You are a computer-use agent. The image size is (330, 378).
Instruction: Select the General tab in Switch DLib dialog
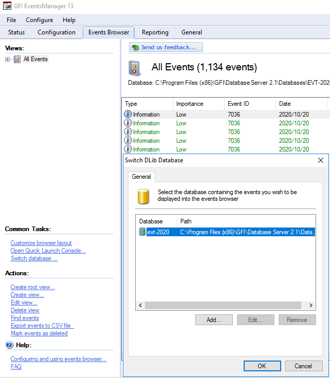(x=141, y=177)
